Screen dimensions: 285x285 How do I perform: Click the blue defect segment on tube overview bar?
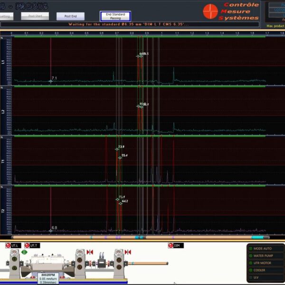[139, 237]
